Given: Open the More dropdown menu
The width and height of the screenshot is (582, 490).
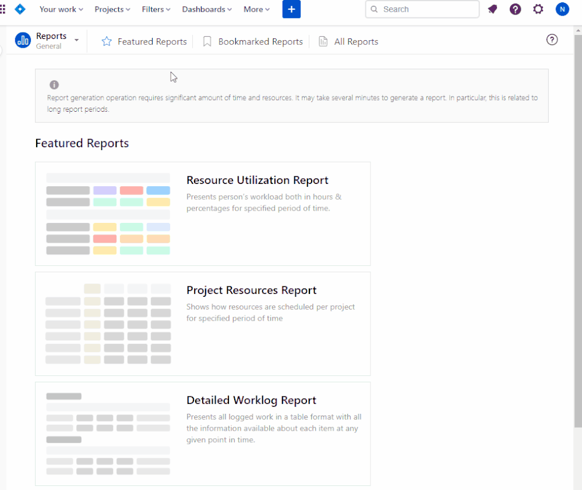Looking at the screenshot, I should 256,9.
